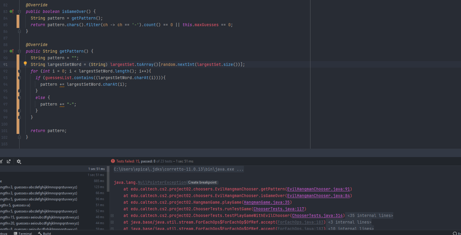Open the Terminal tab

tap(25, 233)
